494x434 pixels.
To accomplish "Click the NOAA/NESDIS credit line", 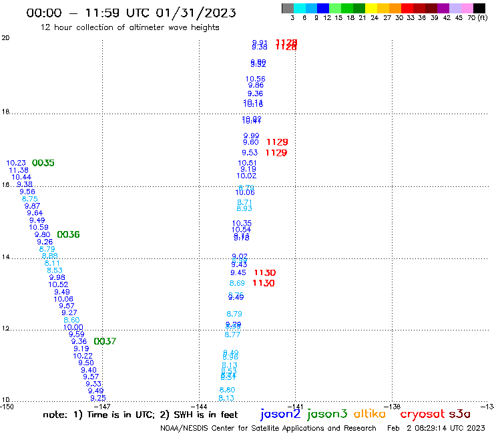I will [268, 428].
